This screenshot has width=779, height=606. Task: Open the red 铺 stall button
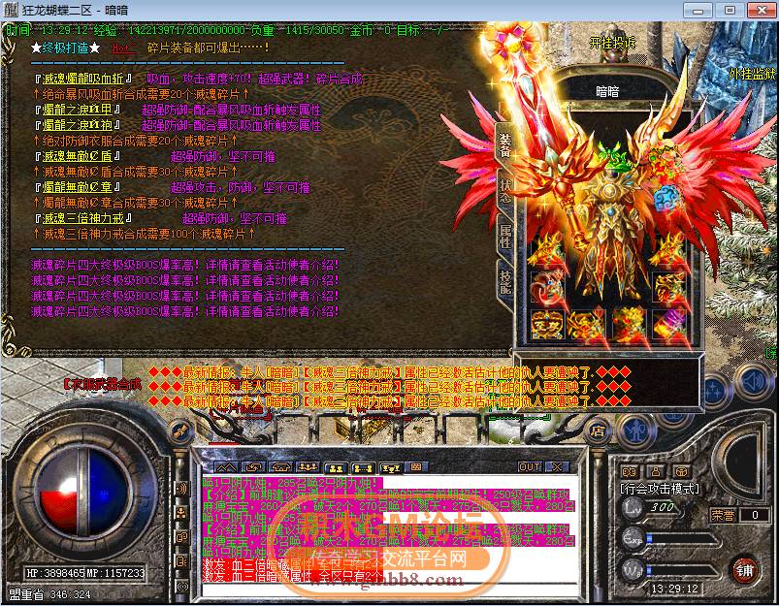745,571
